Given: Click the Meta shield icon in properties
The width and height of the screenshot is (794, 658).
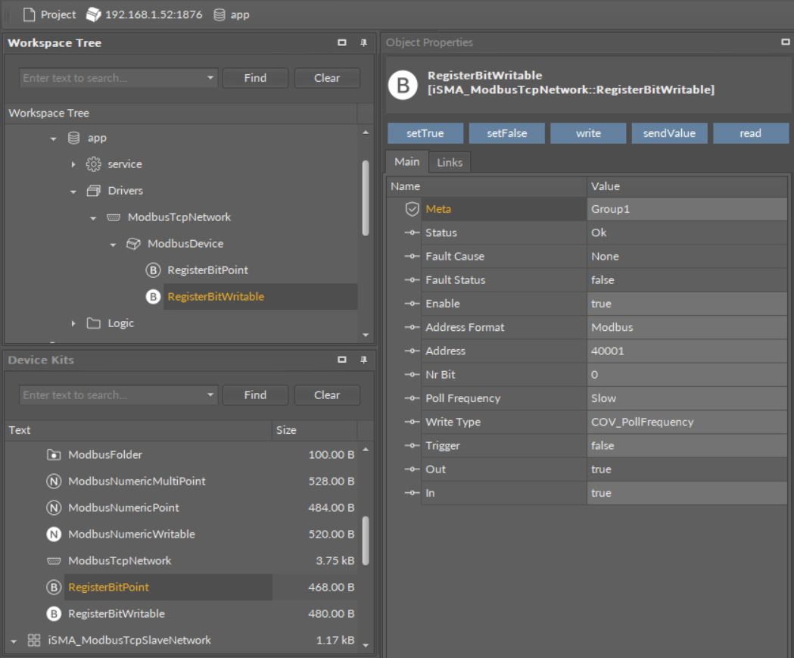Looking at the screenshot, I should tap(412, 209).
